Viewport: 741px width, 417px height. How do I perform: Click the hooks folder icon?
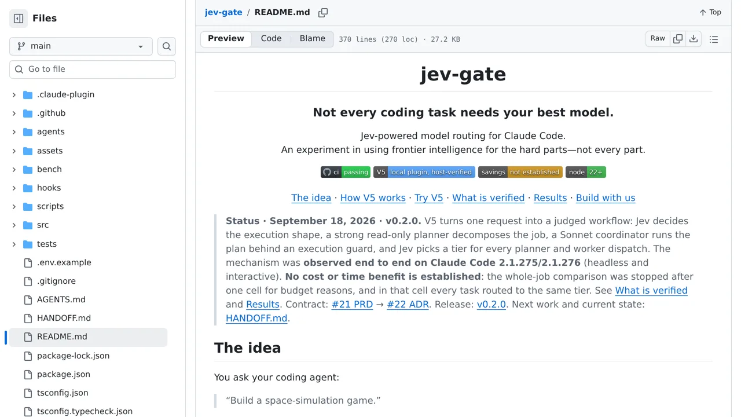pyautogui.click(x=28, y=188)
